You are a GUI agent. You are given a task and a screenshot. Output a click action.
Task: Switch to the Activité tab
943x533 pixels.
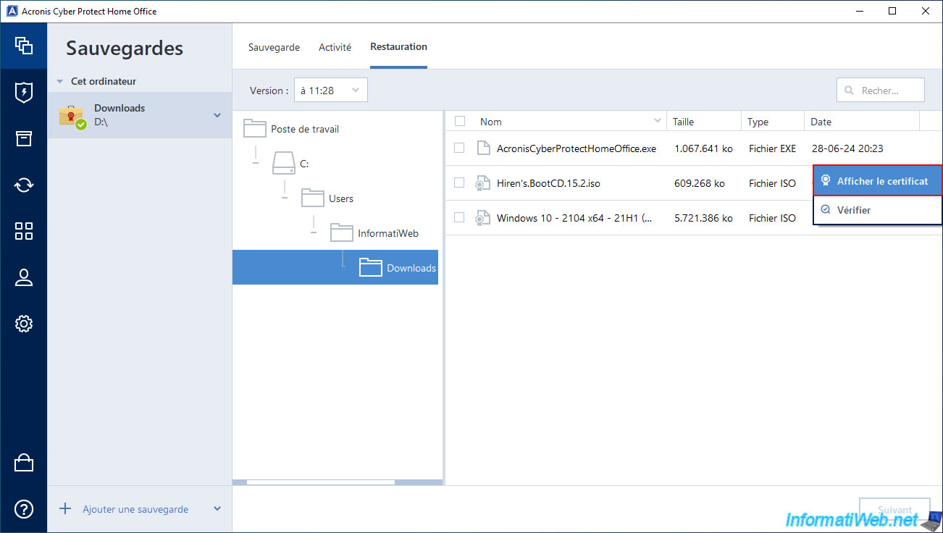coord(335,47)
